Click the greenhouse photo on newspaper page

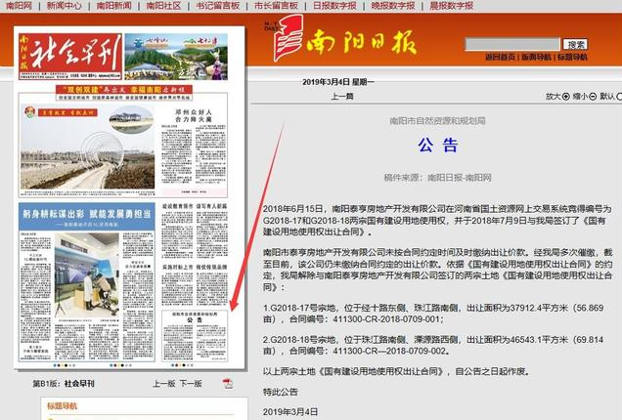(x=87, y=148)
